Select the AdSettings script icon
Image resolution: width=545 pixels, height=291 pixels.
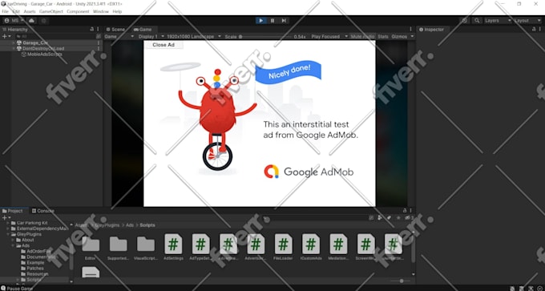173,244
